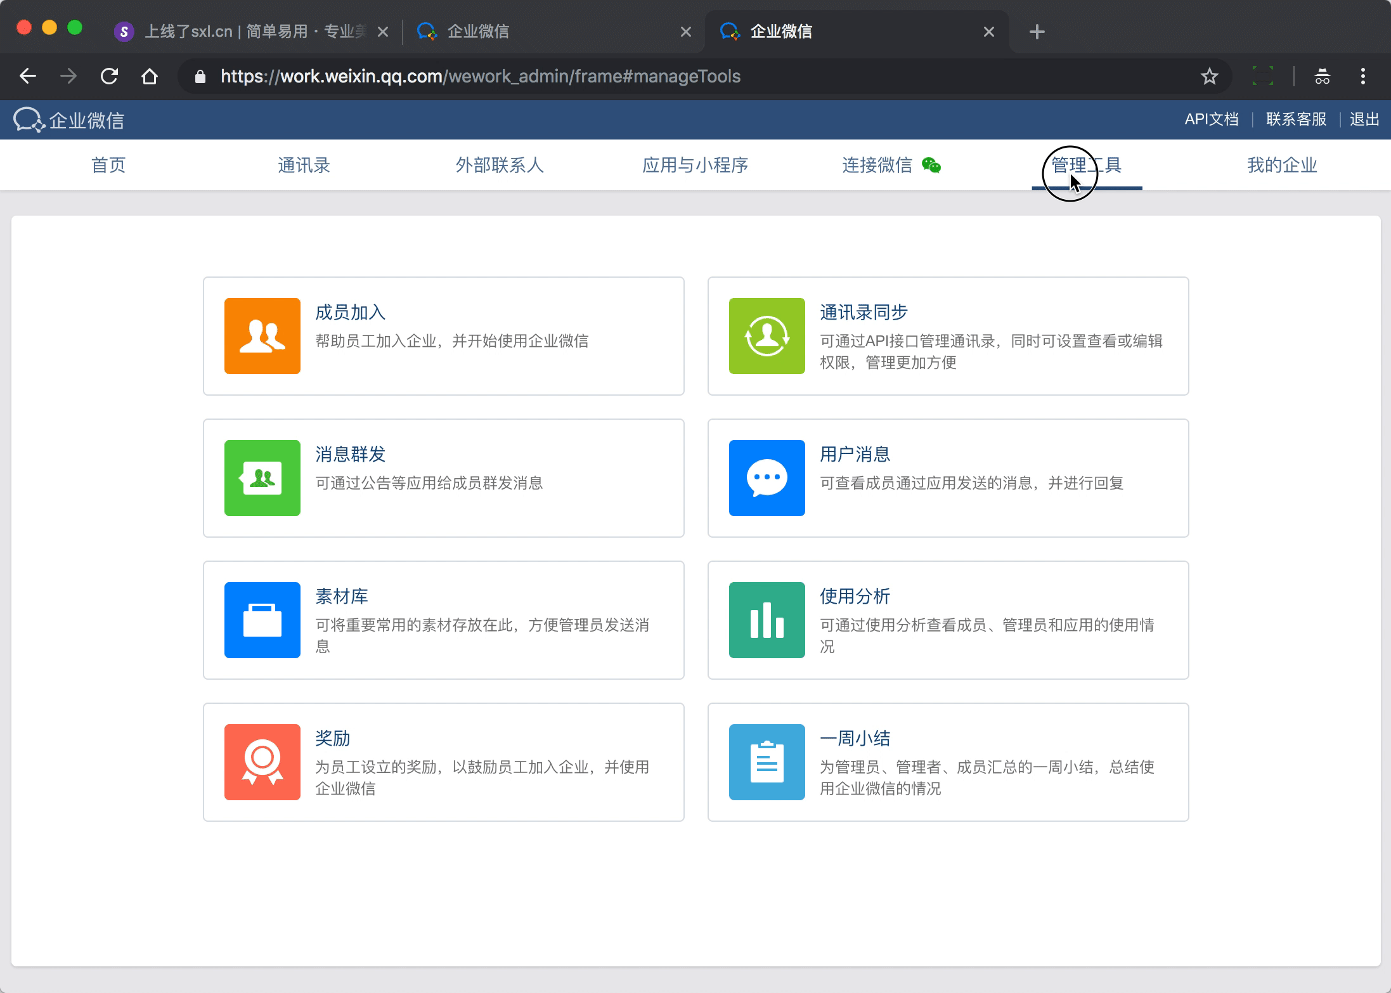Select the 管理工具 navigation tab
Viewport: 1391px width, 993px height.
(1087, 165)
